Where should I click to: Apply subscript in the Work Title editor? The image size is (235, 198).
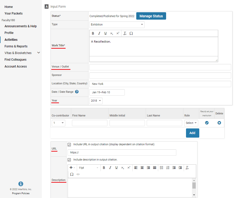click(112, 33)
